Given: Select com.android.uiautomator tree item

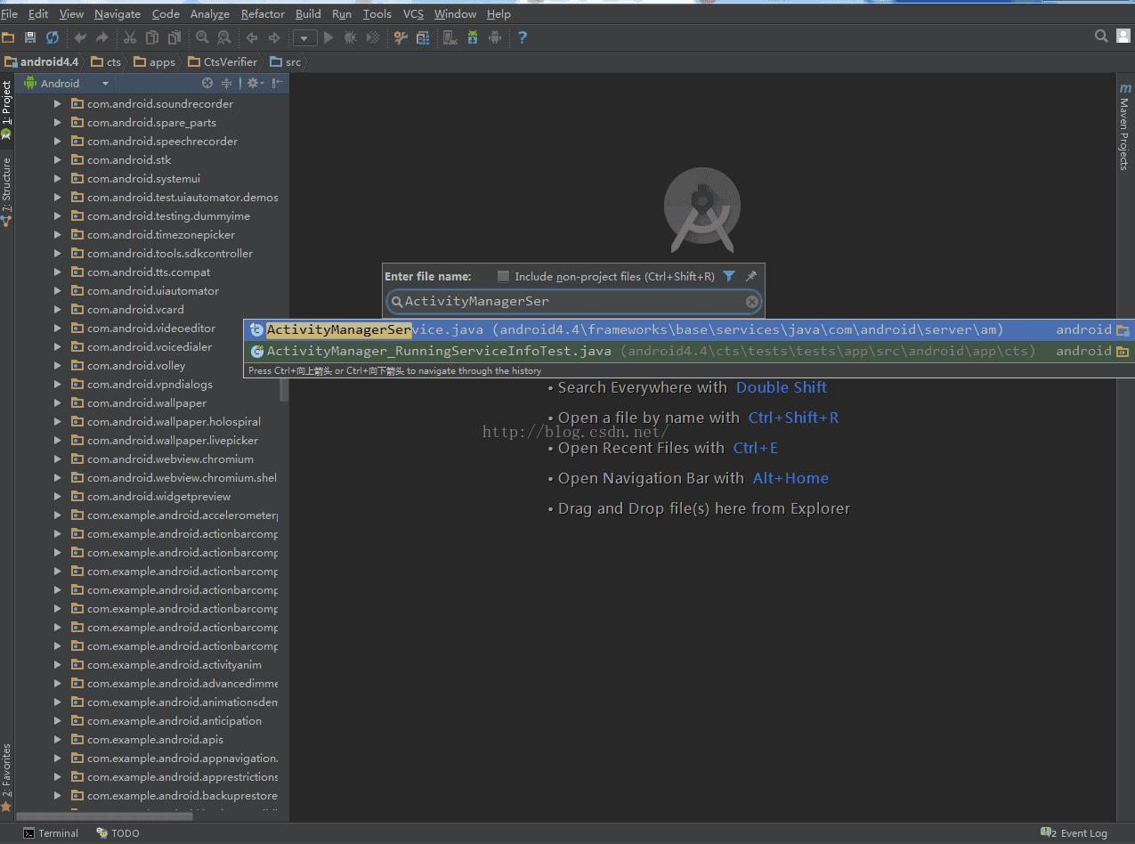Looking at the screenshot, I should (153, 291).
